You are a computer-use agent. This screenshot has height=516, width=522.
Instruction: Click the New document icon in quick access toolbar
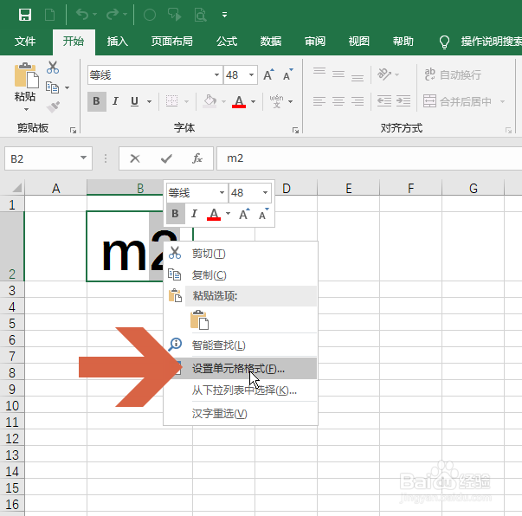(49, 15)
